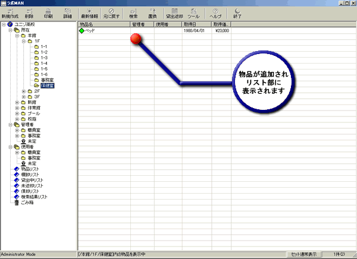
Task: Expand 職員室 under 使用者
Action: pyautogui.click(x=17, y=152)
